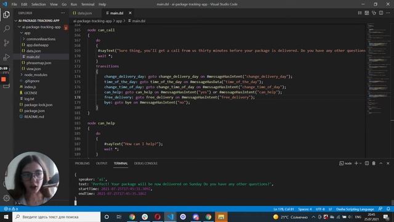Image resolution: width=394 pixels, height=222 pixels.
Task: Open the Explorer view in activity bar
Action: coord(7,15)
